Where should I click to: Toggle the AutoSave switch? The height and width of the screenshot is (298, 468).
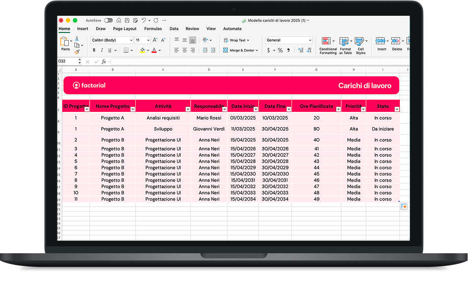108,20
